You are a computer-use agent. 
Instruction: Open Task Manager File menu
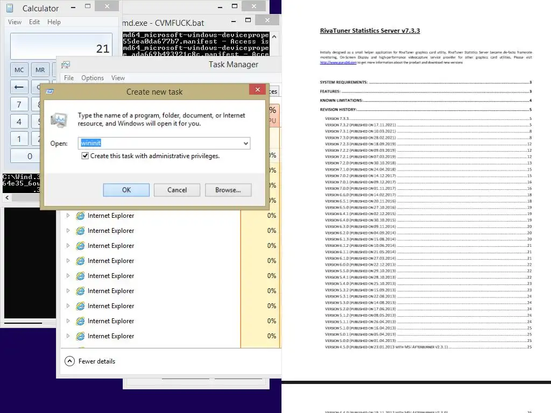pyautogui.click(x=69, y=78)
